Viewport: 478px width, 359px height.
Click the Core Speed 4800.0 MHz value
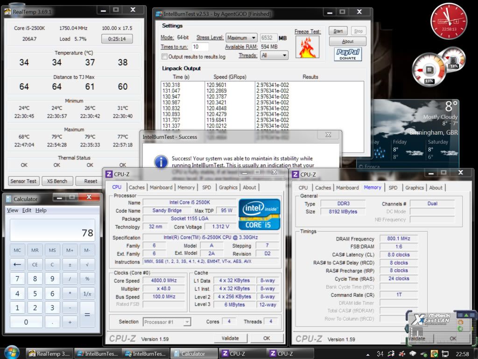coord(164,280)
